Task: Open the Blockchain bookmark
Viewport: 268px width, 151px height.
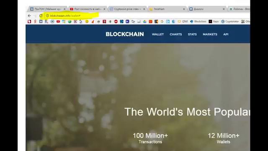Action: pos(198,21)
